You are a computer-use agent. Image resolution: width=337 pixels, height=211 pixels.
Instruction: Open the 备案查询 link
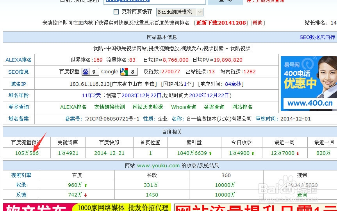214,107
